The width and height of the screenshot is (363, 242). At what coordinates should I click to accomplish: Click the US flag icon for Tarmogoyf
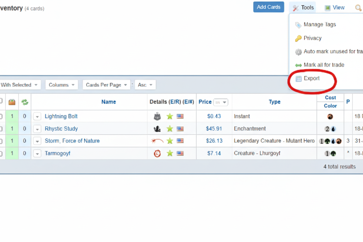click(180, 153)
